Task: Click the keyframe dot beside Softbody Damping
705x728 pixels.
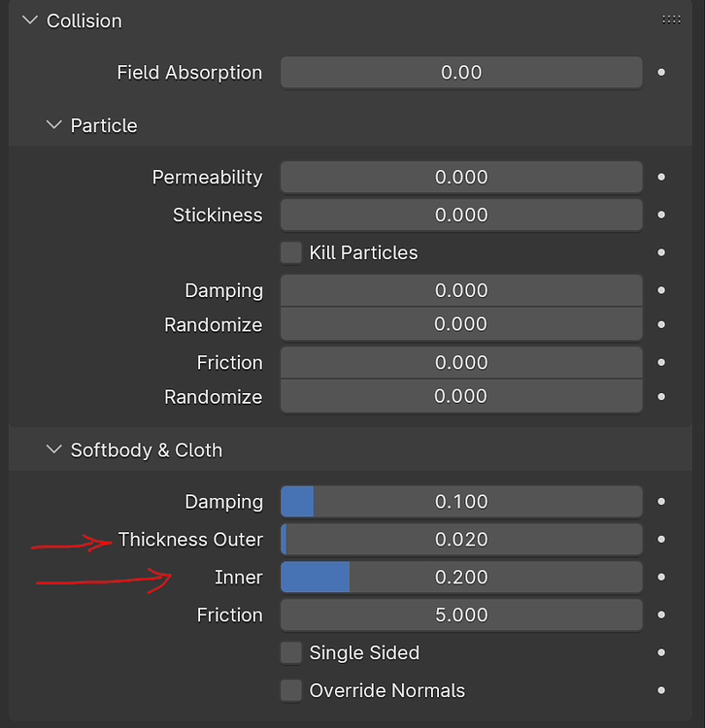Action: click(x=661, y=502)
